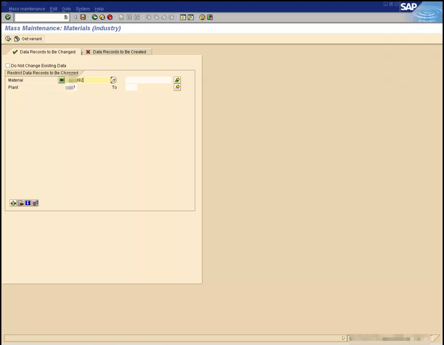Select Data Records to Be Changed tab
The width and height of the screenshot is (444, 345).
point(44,52)
